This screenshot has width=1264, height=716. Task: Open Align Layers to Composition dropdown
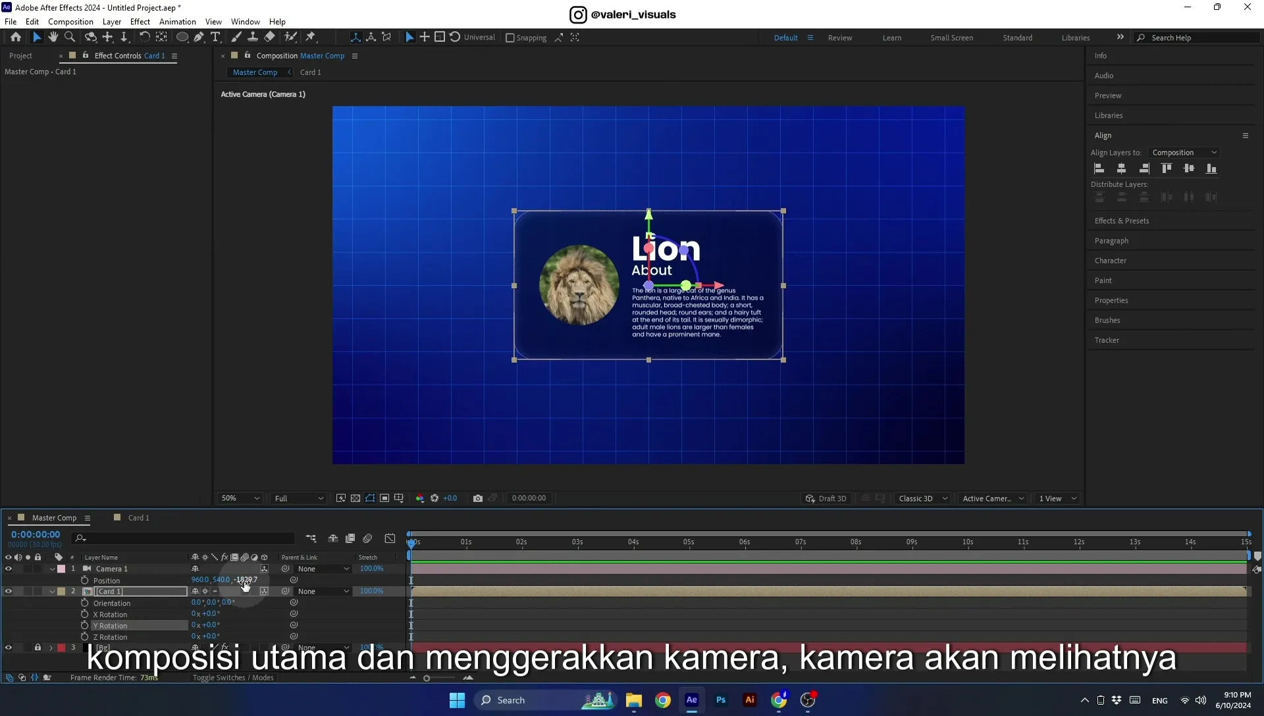pyautogui.click(x=1184, y=153)
